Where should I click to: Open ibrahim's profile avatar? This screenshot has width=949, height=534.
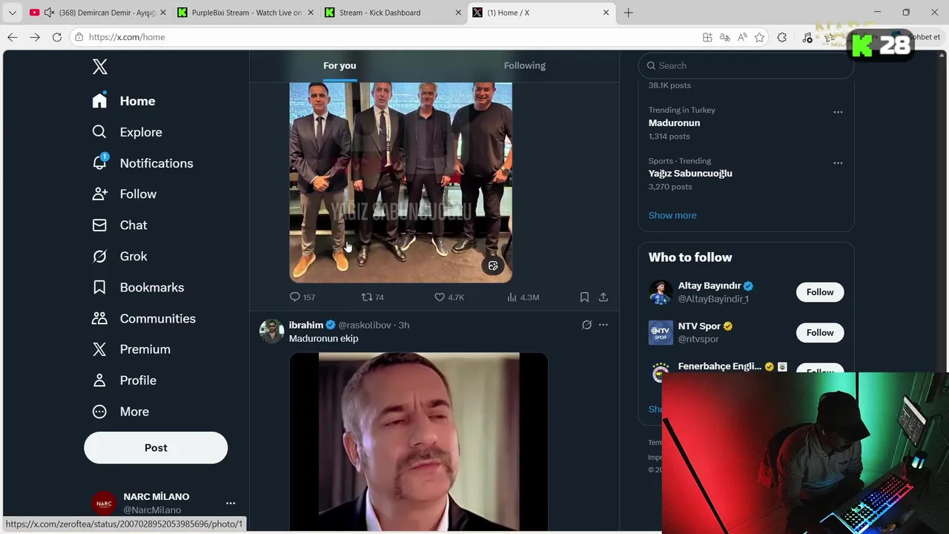(x=272, y=331)
